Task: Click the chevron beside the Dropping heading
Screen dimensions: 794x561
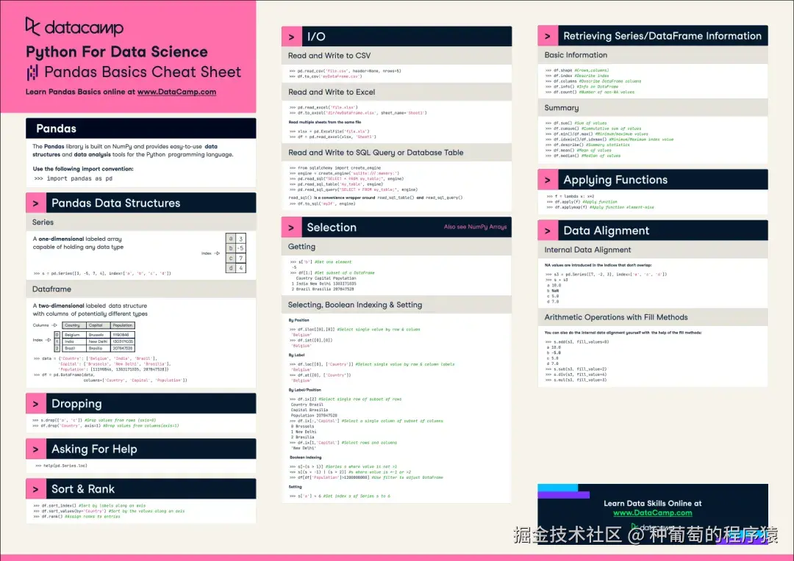Action: click(35, 404)
